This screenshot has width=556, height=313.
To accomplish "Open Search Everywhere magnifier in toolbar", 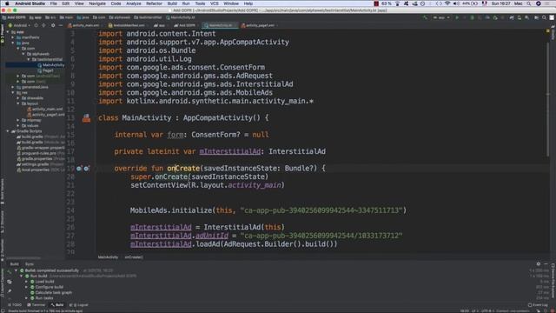I will 545,17.
